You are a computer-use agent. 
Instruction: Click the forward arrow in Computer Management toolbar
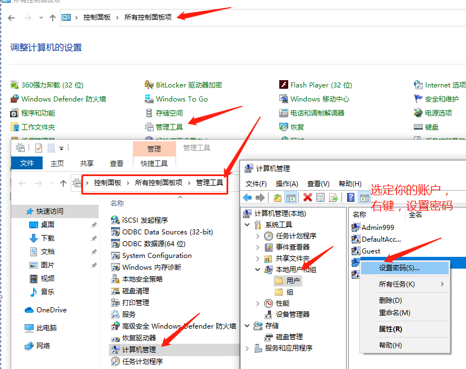click(x=260, y=197)
